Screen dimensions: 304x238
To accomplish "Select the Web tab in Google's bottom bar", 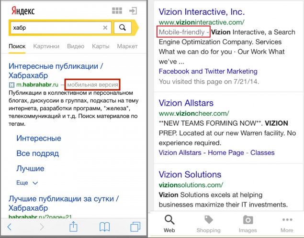I will point(169,224).
